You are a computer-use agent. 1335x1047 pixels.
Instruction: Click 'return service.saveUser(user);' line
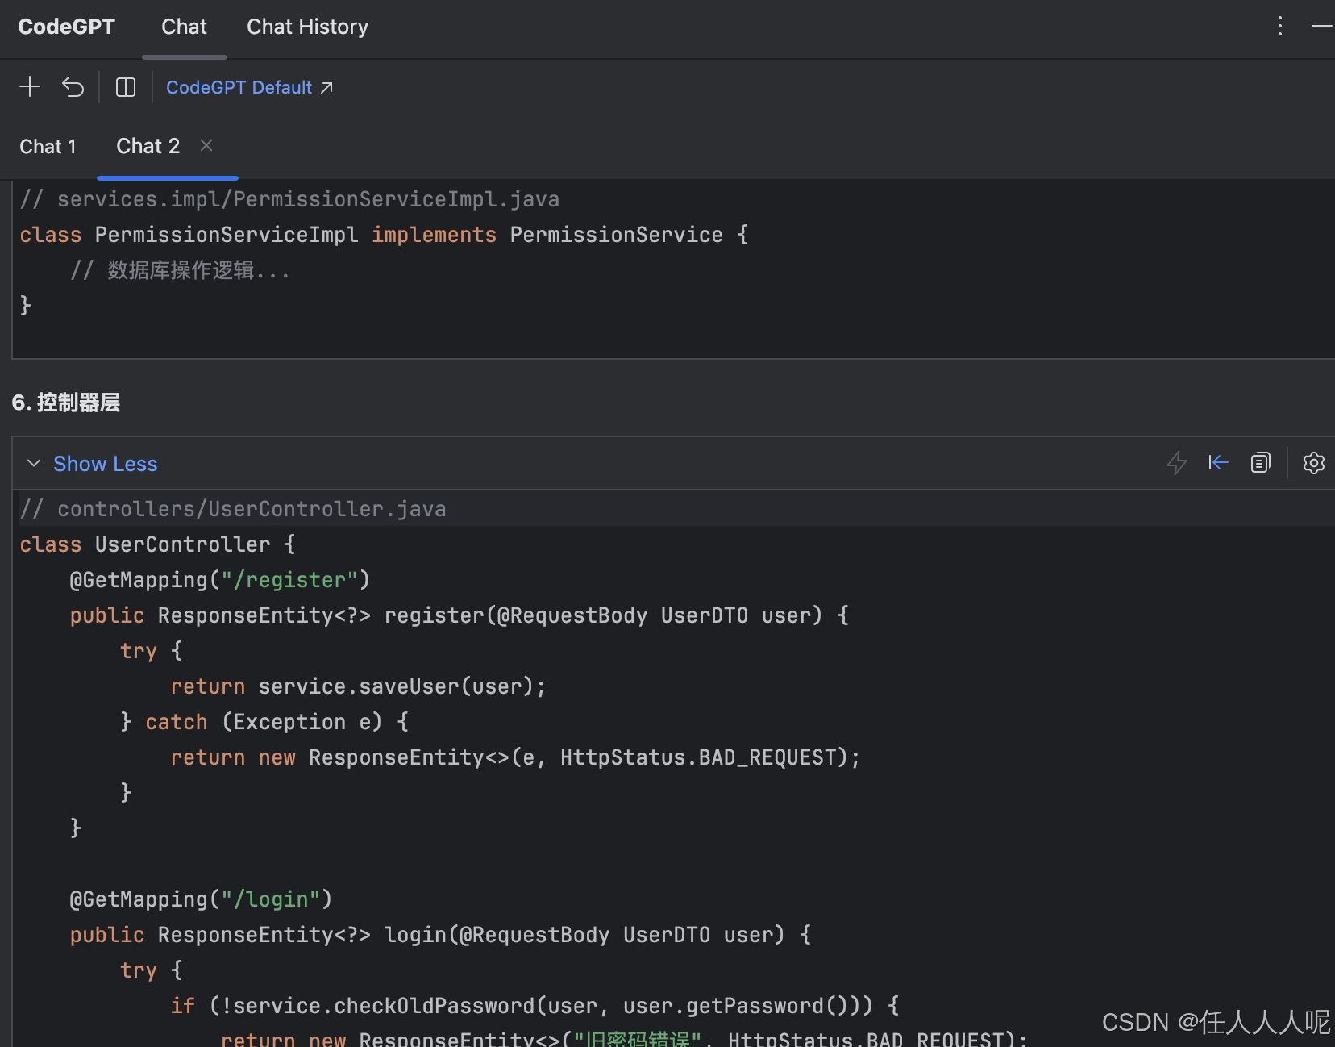[358, 686]
